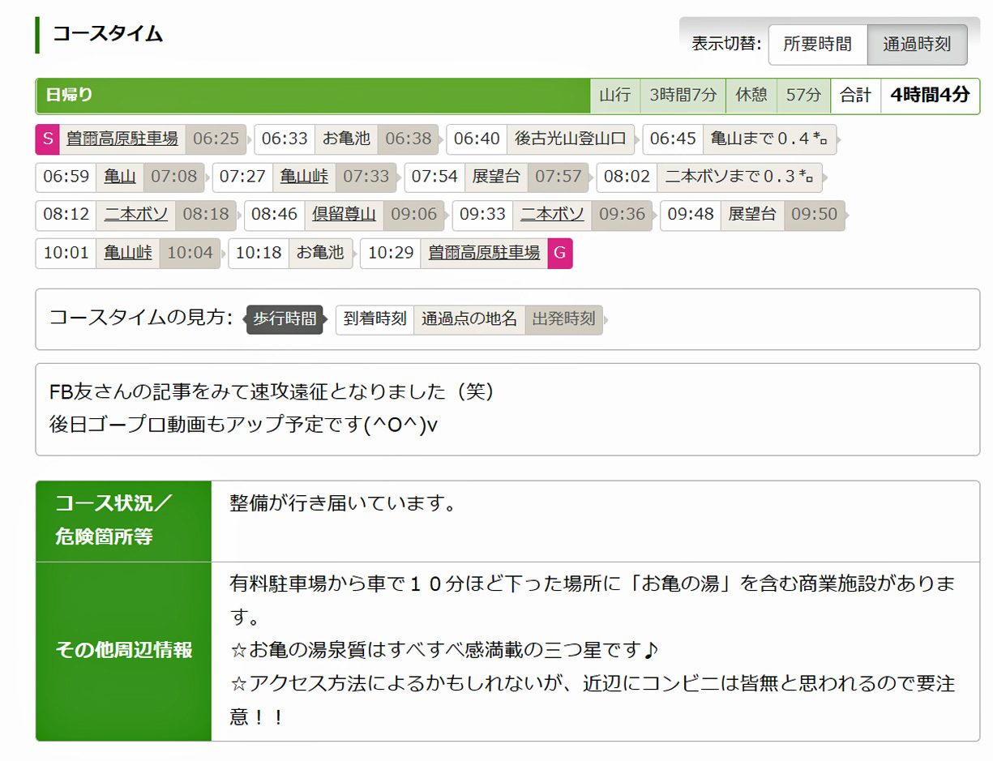993x761 pixels.
Task: Open the 亀山 link arriving 06:59
Action: 119,177
